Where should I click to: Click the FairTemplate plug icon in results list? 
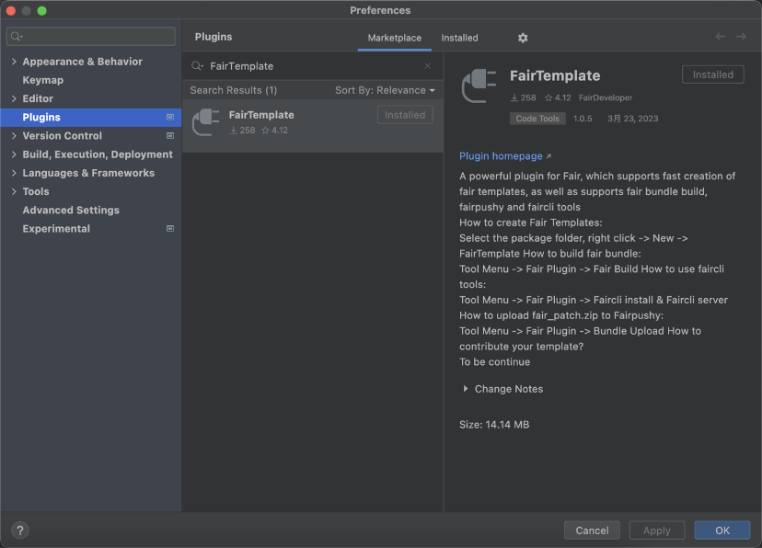(x=206, y=122)
